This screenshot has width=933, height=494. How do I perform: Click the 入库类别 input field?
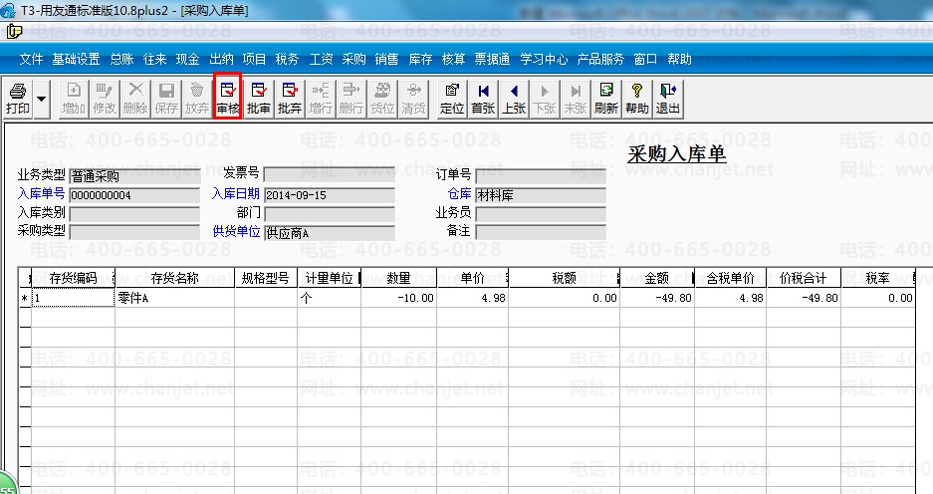coord(134,214)
